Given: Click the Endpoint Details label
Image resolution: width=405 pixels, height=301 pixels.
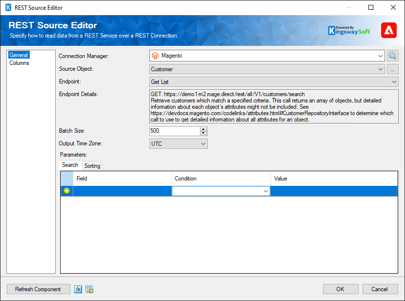Looking at the screenshot, I should tap(79, 94).
